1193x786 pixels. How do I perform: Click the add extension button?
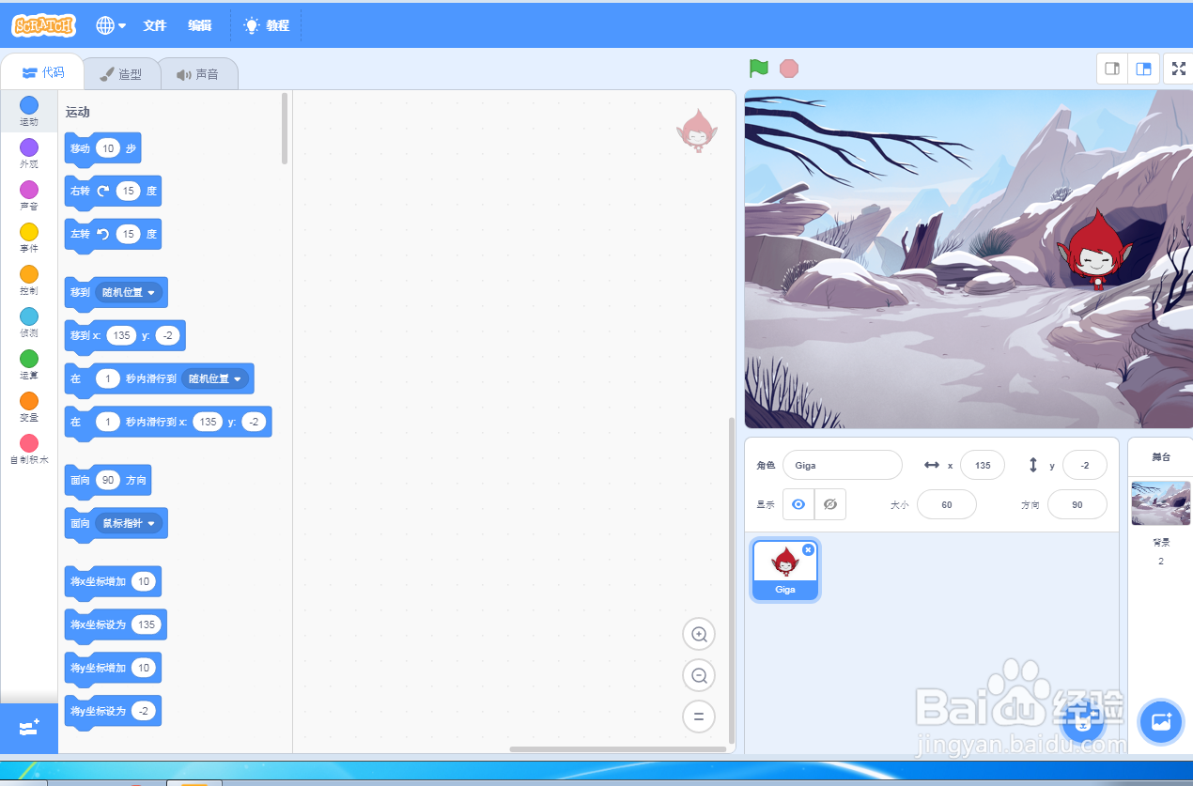click(x=29, y=728)
